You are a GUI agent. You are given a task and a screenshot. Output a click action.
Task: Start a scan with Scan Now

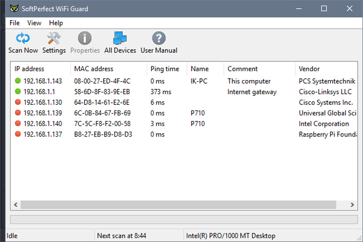[23, 43]
